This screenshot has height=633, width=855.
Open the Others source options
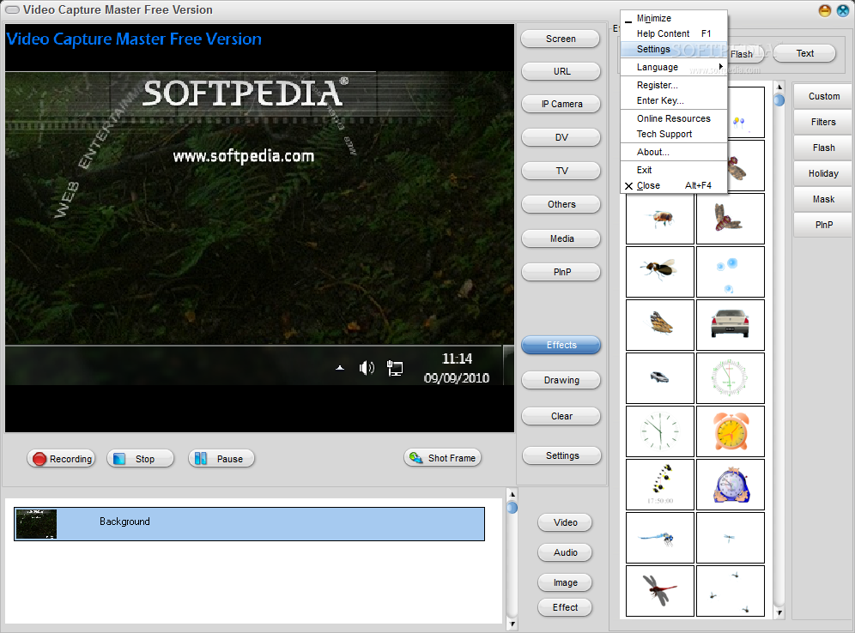click(561, 204)
